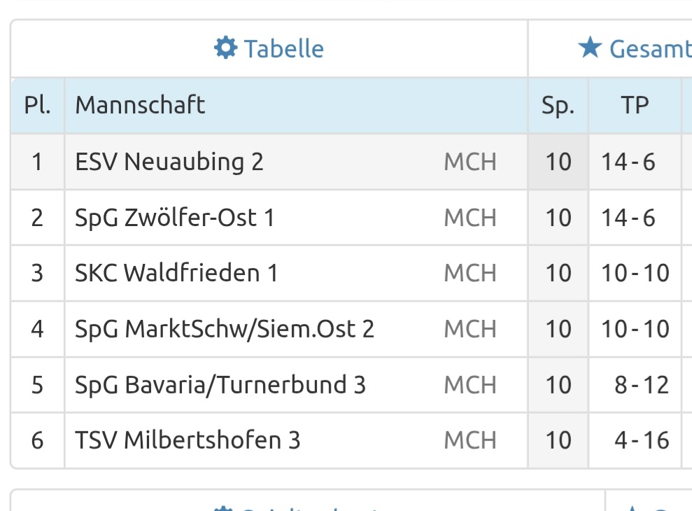692x511 pixels.
Task: Click the Mannschaft column header
Action: pos(140,105)
